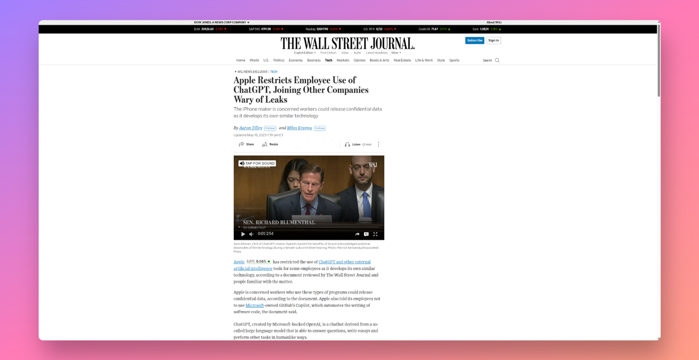The width and height of the screenshot is (699, 360).
Task: Click the TECH category label
Action: point(274,72)
